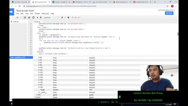Click the line number 63 in the gutter

31,48
